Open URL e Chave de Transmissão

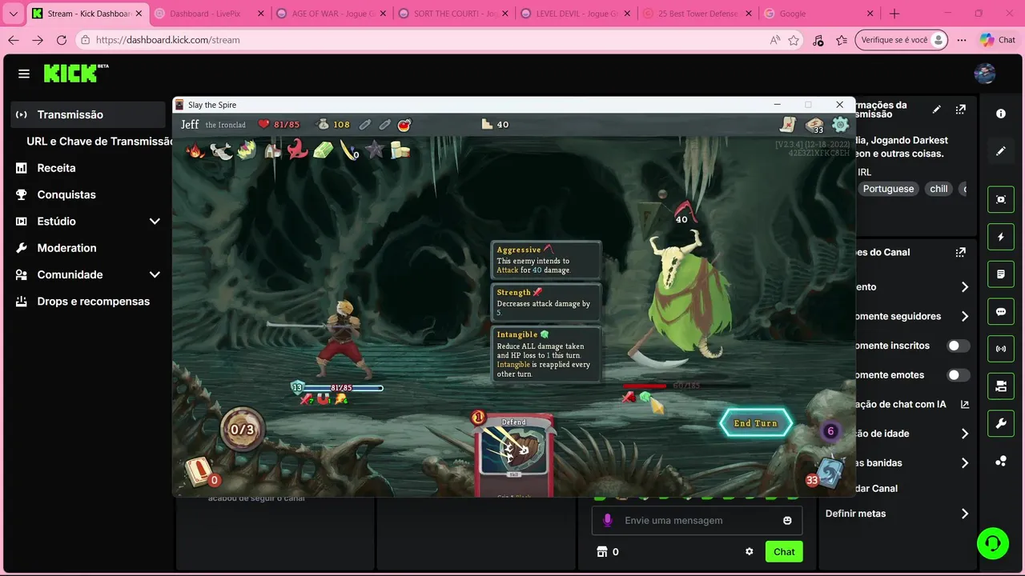pyautogui.click(x=99, y=141)
